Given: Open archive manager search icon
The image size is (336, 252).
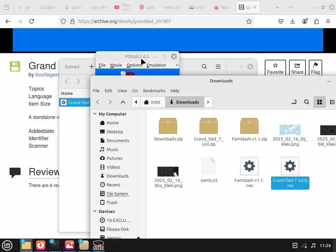Looking at the screenshot, I should click(204, 67).
